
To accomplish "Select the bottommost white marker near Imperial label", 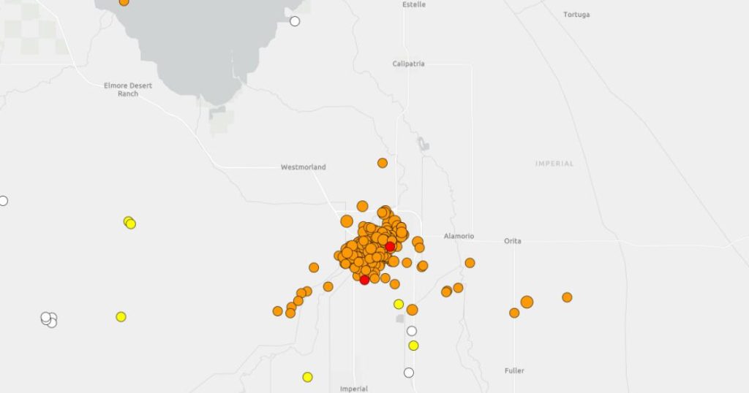I will [409, 373].
